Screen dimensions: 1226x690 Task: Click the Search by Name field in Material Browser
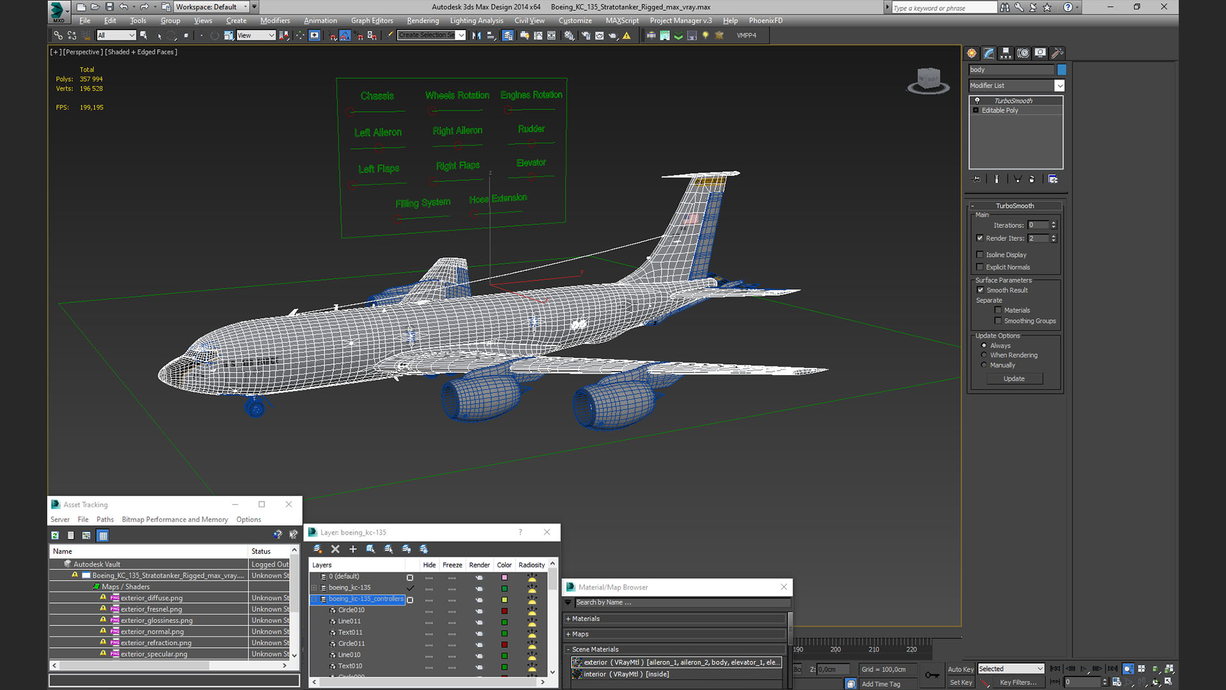(682, 602)
